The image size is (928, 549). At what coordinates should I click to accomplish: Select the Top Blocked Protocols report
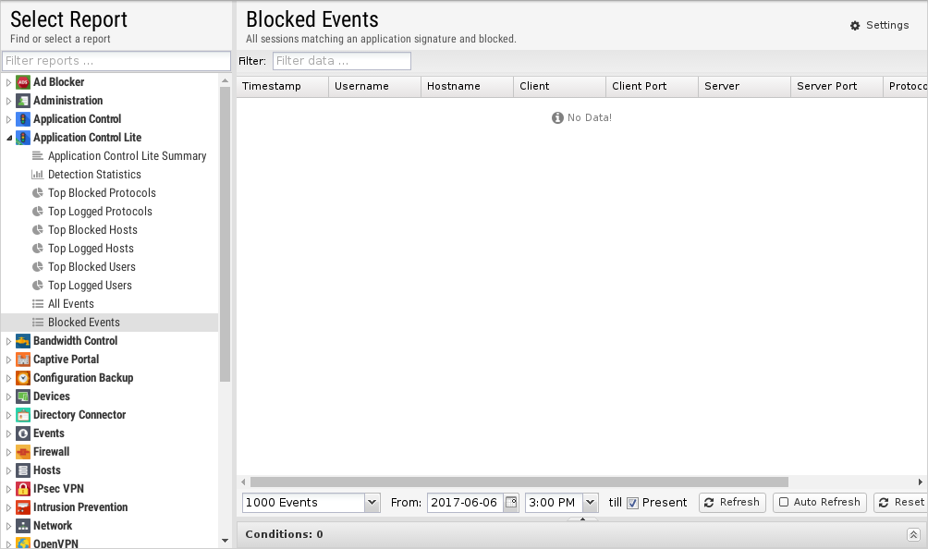coord(102,193)
